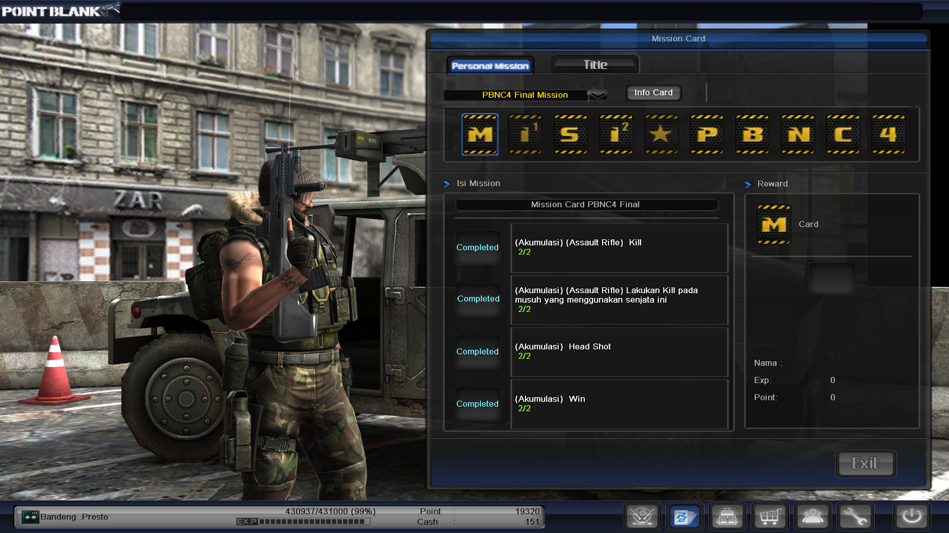The image size is (949, 533).
Task: Open the blue Mission Card taskbar icon
Action: pyautogui.click(x=683, y=516)
